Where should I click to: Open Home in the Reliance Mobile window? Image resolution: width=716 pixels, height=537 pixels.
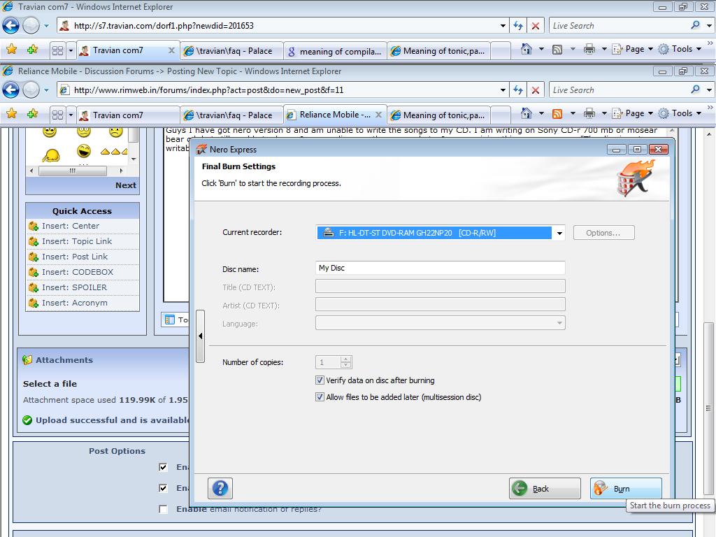pos(527,113)
